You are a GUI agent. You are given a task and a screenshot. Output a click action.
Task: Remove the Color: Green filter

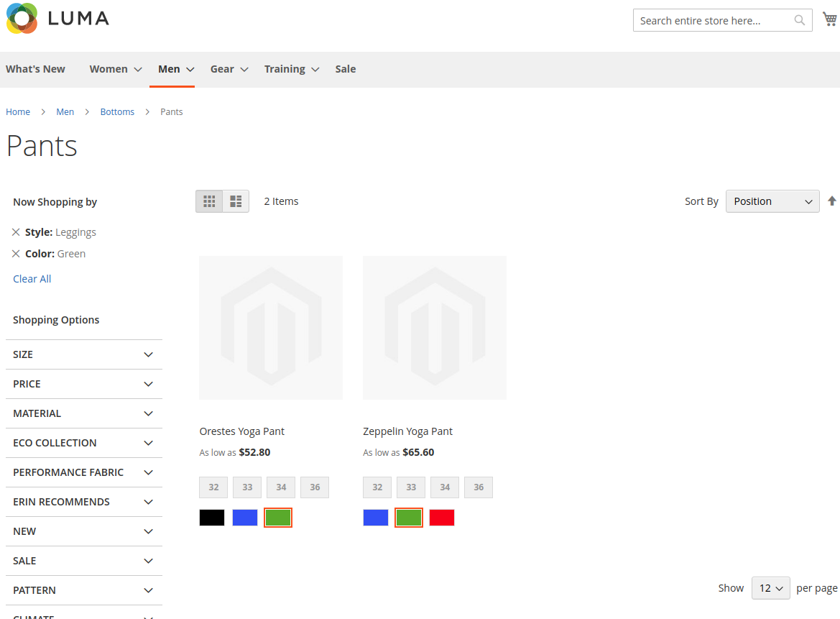point(16,253)
